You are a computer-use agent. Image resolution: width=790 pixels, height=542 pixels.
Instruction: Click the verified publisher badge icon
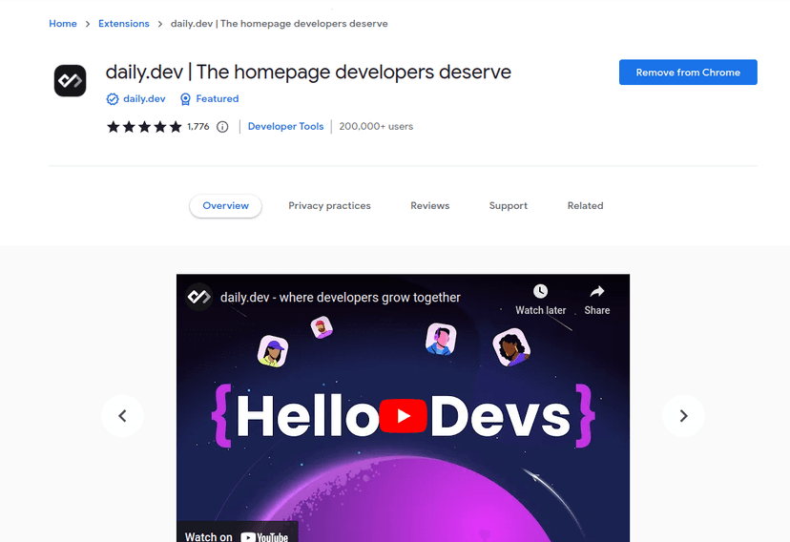click(113, 99)
